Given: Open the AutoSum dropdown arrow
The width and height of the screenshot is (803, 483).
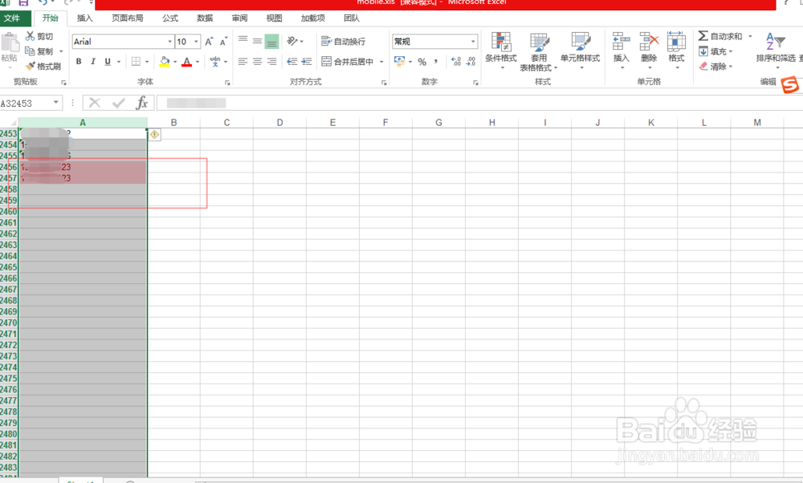Looking at the screenshot, I should click(x=750, y=36).
